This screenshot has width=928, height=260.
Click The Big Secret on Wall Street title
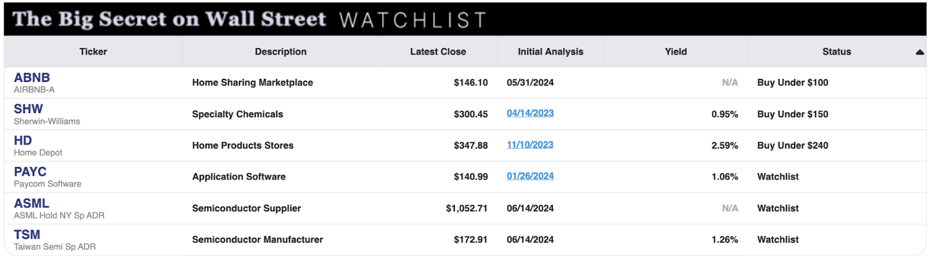169,19
